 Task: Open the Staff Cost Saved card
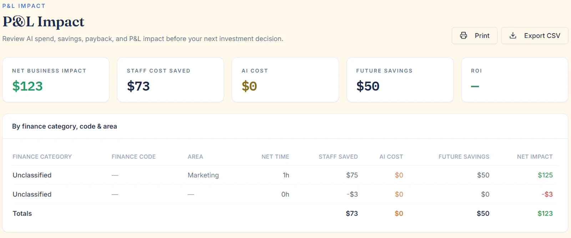click(171, 80)
